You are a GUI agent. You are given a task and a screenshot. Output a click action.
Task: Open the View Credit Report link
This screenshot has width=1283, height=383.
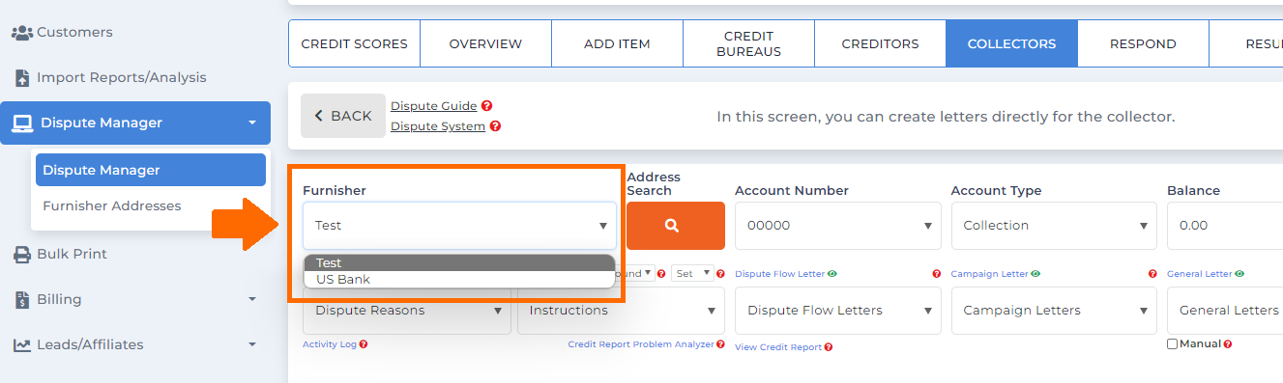point(778,347)
